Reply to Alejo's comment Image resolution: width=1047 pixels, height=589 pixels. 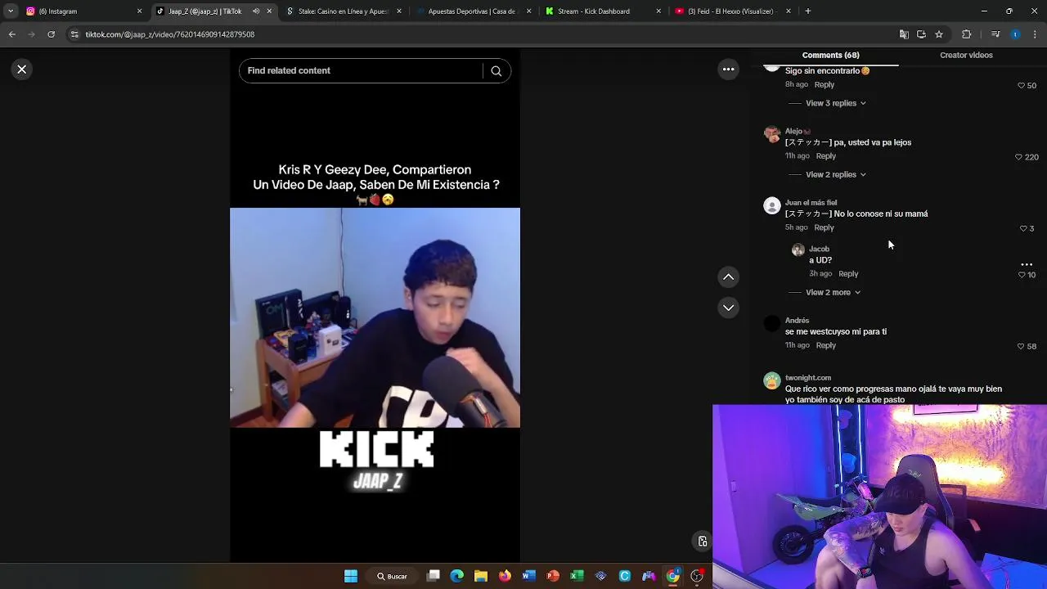[826, 156]
